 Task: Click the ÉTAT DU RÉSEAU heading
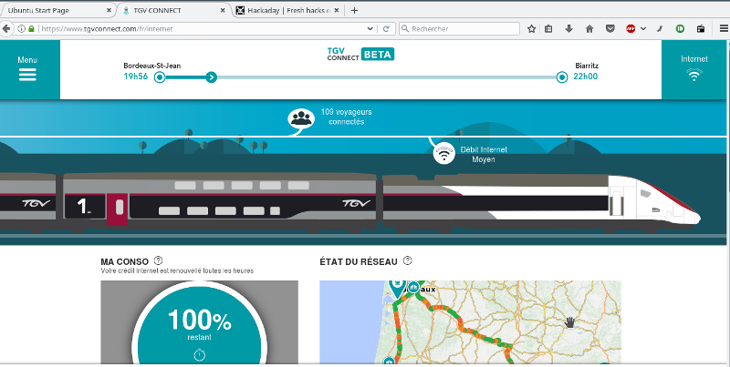(359, 262)
